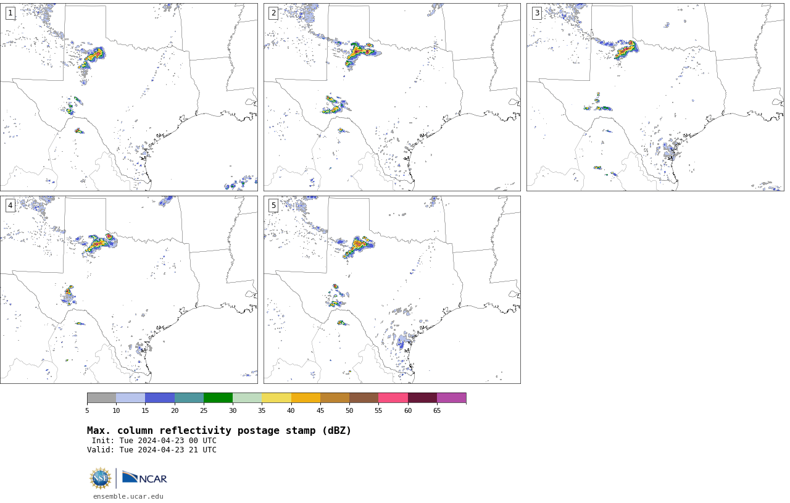The image size is (790, 503).
Task: Open ensemble member 1 reflectivity map
Action: (x=129, y=97)
